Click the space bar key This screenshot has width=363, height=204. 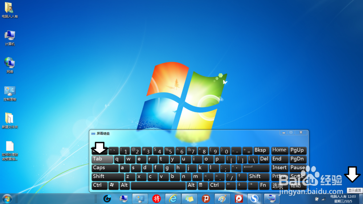coord(158,185)
